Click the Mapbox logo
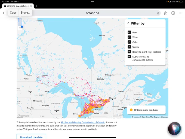The height and width of the screenshot is (139, 185). [x=23, y=116]
